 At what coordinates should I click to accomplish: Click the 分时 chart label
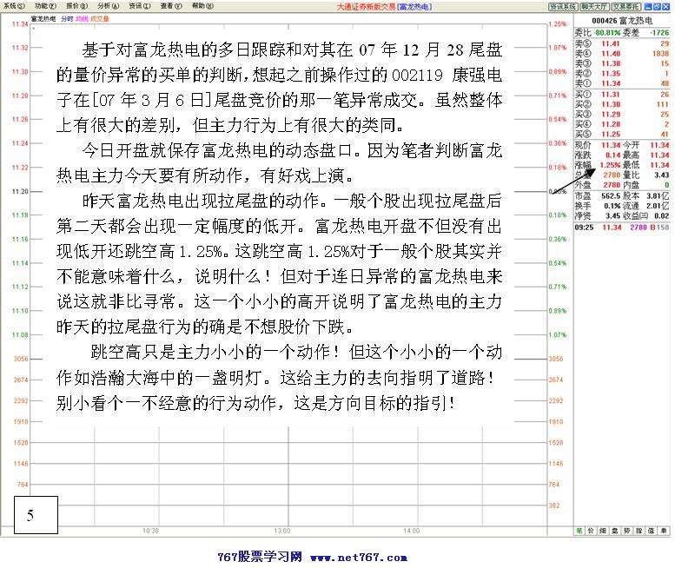[x=68, y=17]
